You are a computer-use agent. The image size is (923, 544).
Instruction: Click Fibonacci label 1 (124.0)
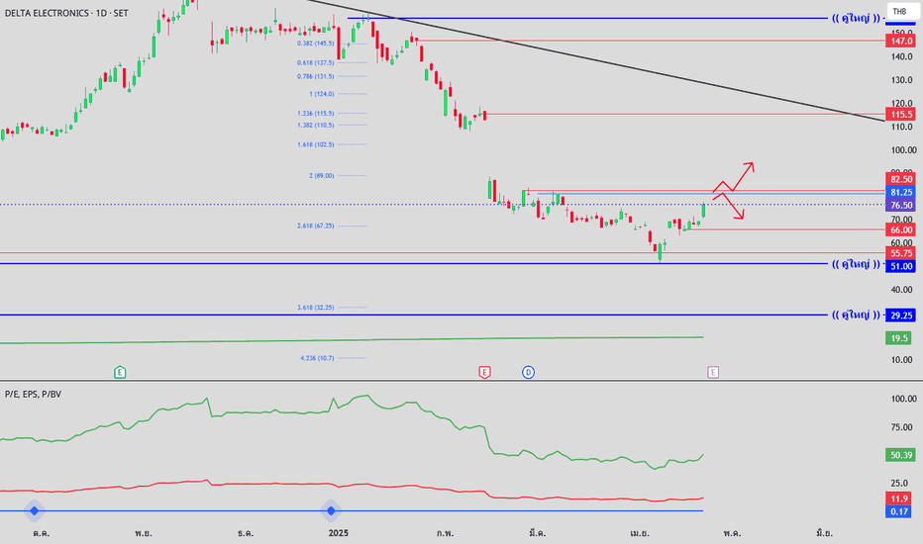[x=322, y=94]
